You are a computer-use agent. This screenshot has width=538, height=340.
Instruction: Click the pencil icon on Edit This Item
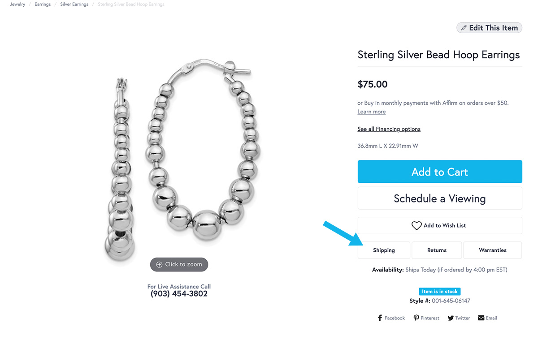pyautogui.click(x=464, y=28)
